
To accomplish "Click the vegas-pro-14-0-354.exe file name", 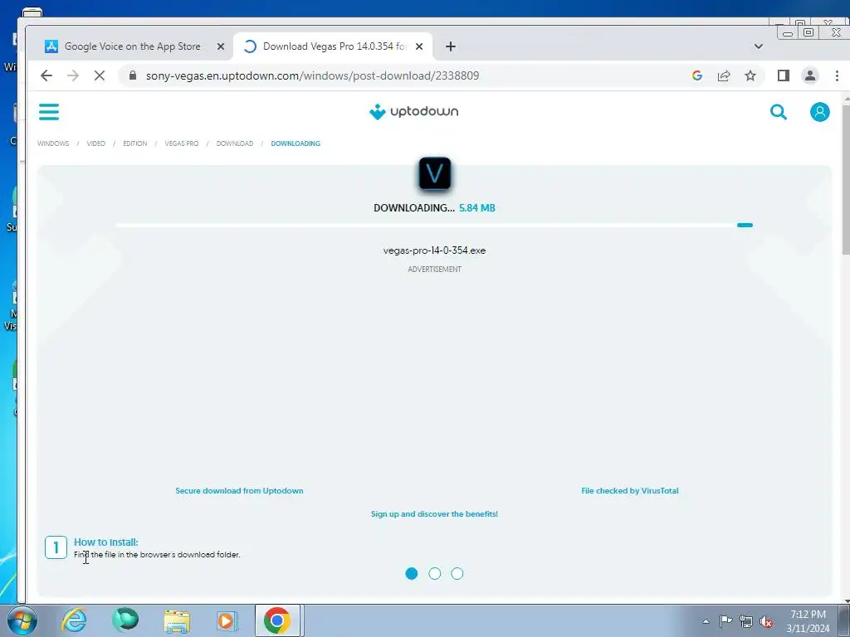I will [x=434, y=250].
